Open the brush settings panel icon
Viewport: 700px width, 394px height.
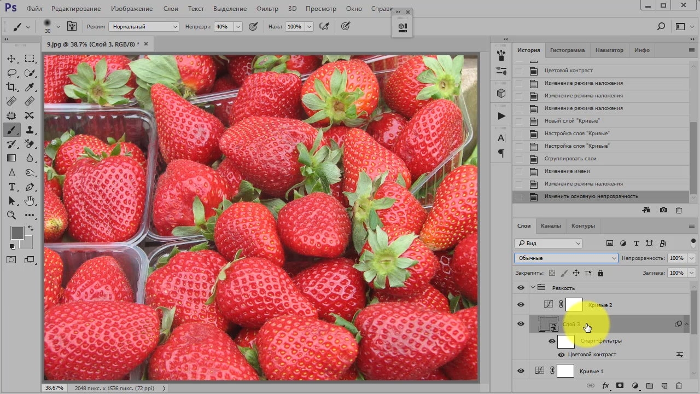(x=72, y=26)
